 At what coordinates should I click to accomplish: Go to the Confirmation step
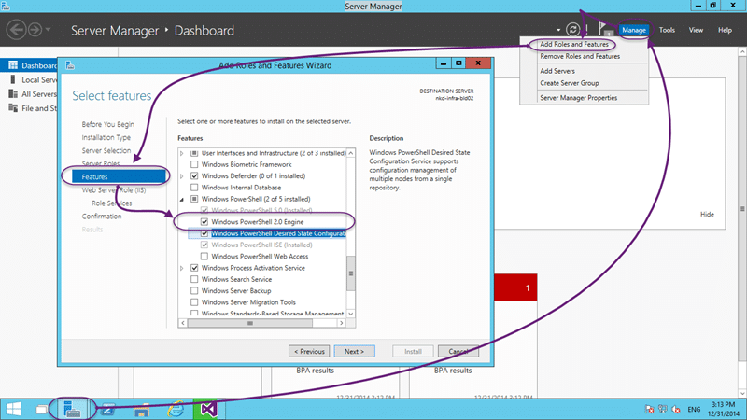tap(102, 217)
